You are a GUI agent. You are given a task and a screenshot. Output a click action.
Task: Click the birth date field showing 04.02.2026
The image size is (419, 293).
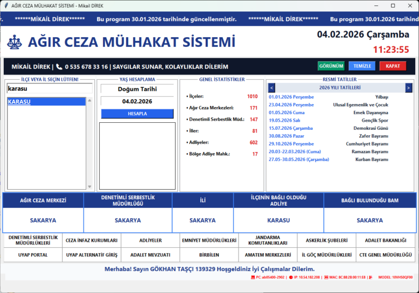(x=137, y=101)
